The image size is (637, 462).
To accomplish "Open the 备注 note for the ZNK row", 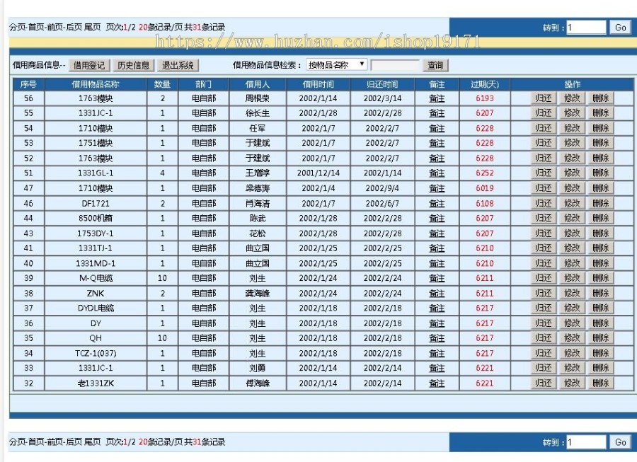I will pyautogui.click(x=436, y=293).
